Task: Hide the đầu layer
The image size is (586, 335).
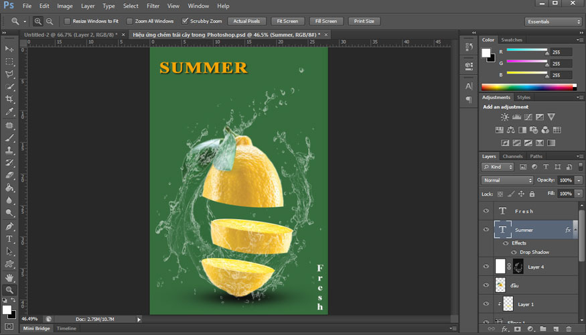Action: click(x=486, y=285)
